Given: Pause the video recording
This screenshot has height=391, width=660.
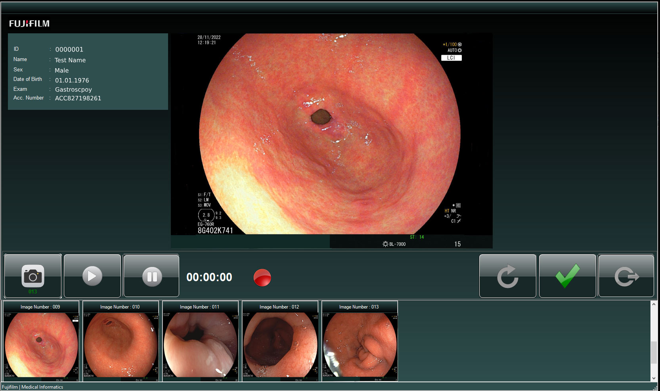Looking at the screenshot, I should pos(151,276).
